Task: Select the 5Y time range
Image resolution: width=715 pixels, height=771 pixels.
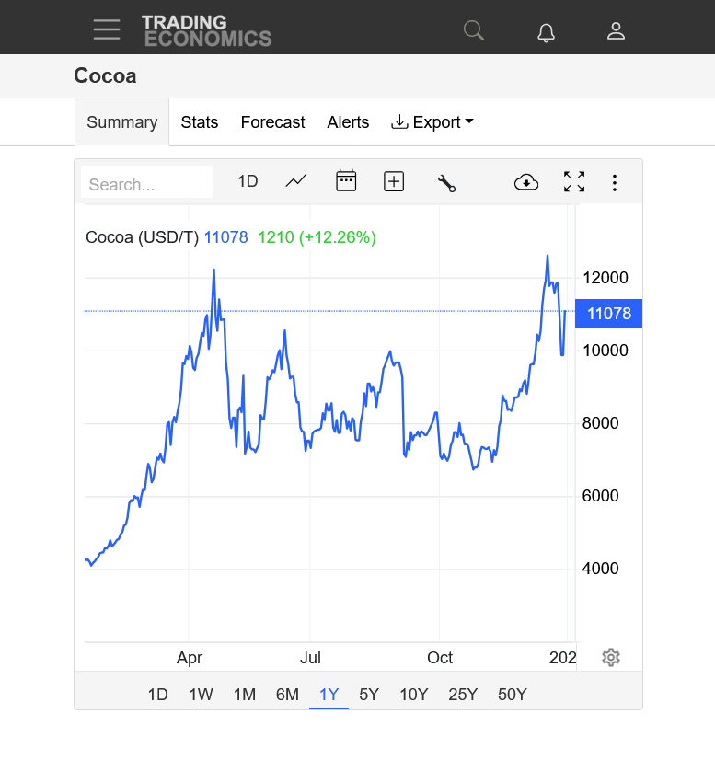Action: (369, 695)
